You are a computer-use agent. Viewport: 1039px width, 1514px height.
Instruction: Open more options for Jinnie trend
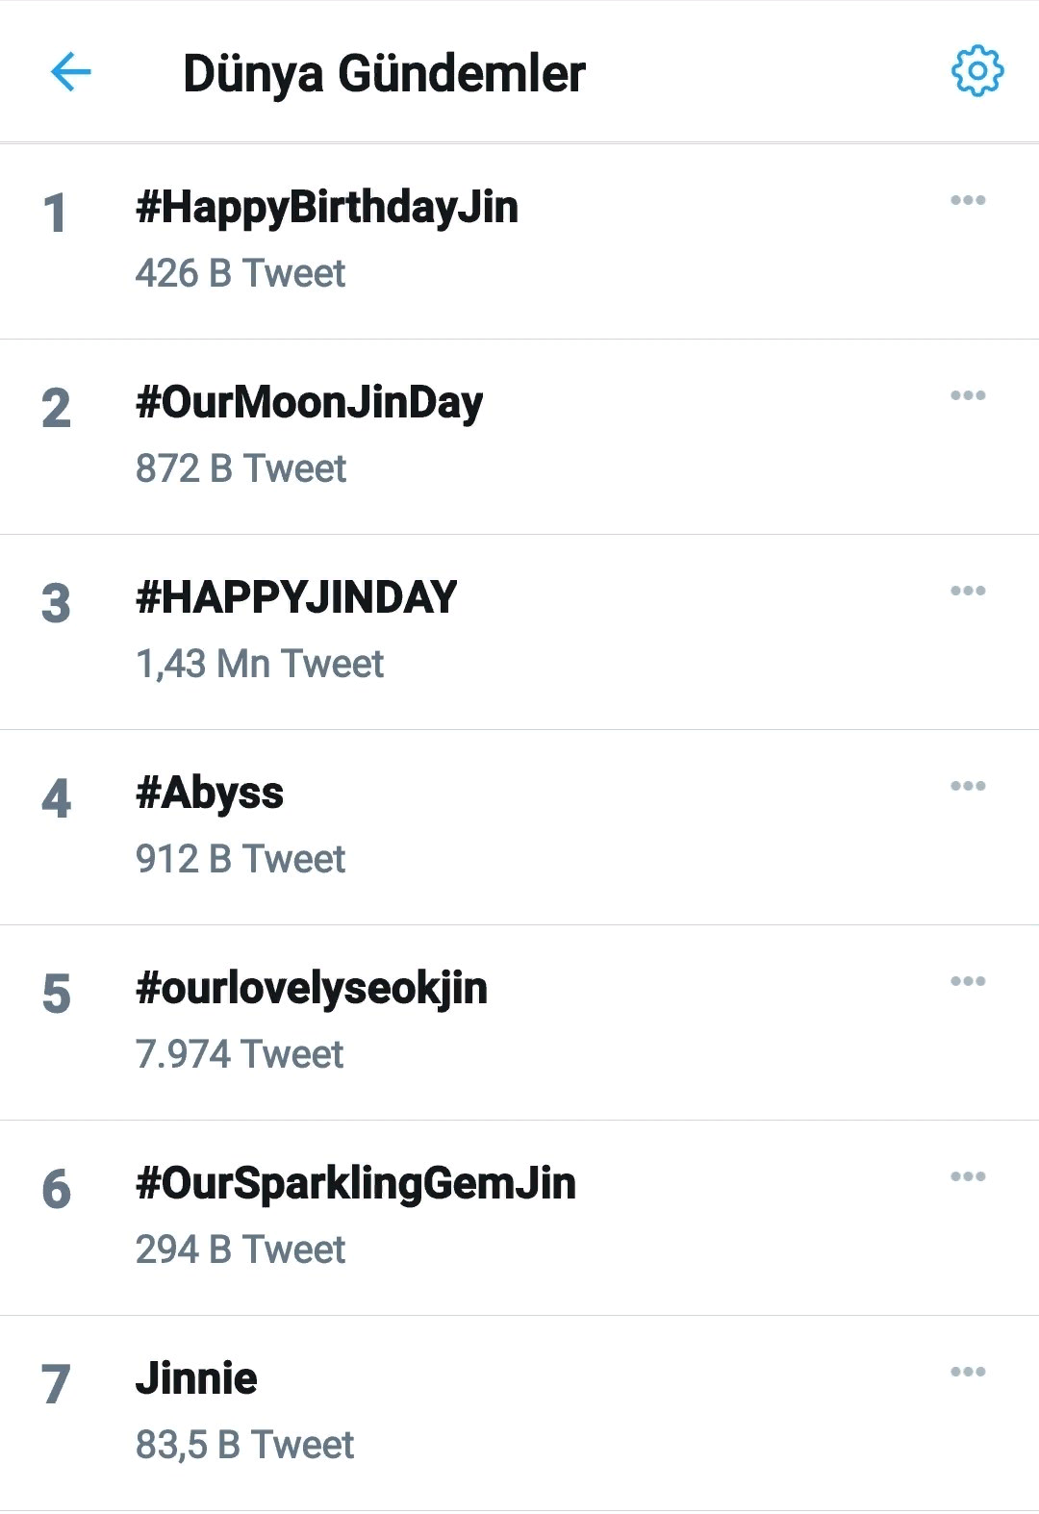967,1372
